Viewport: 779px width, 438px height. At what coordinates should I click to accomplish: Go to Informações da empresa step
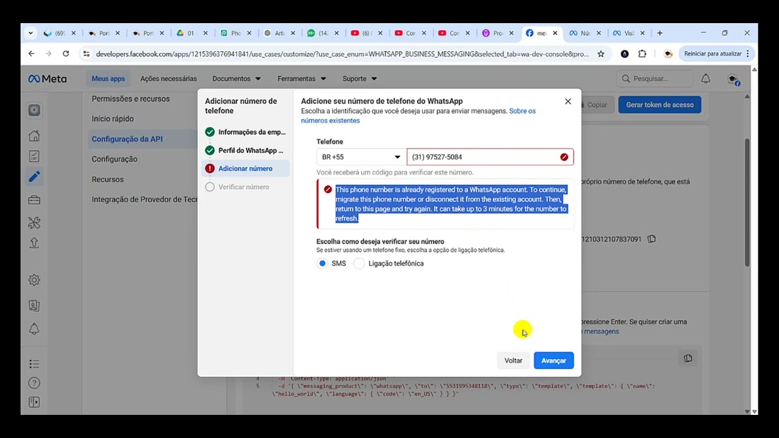tap(245, 132)
